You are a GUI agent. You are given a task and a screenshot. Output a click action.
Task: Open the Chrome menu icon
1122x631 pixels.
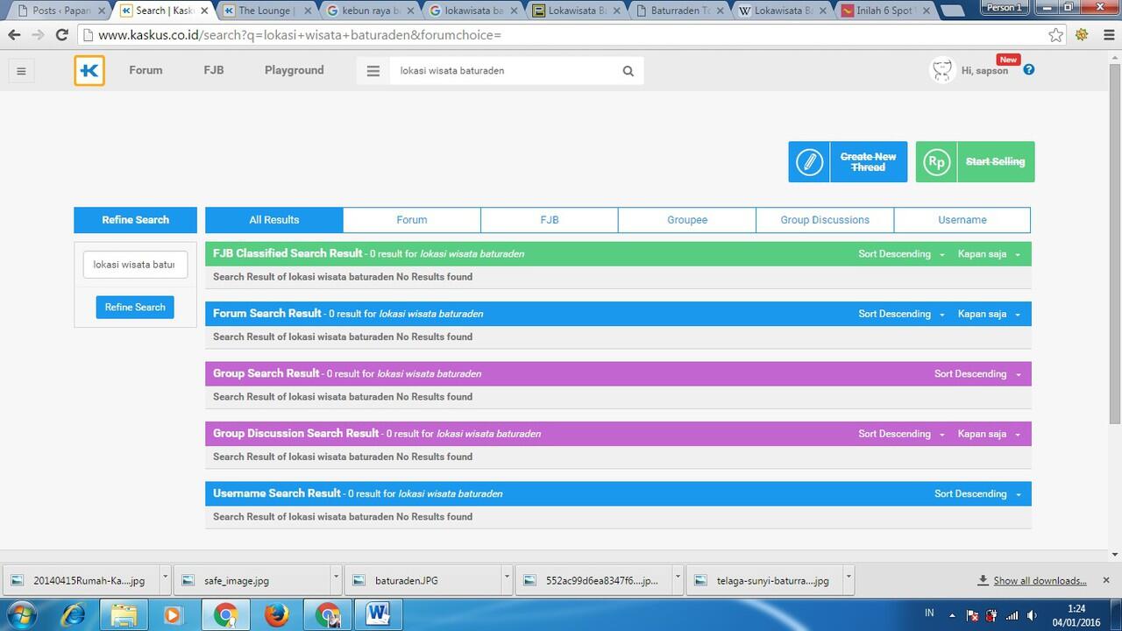tap(1109, 35)
